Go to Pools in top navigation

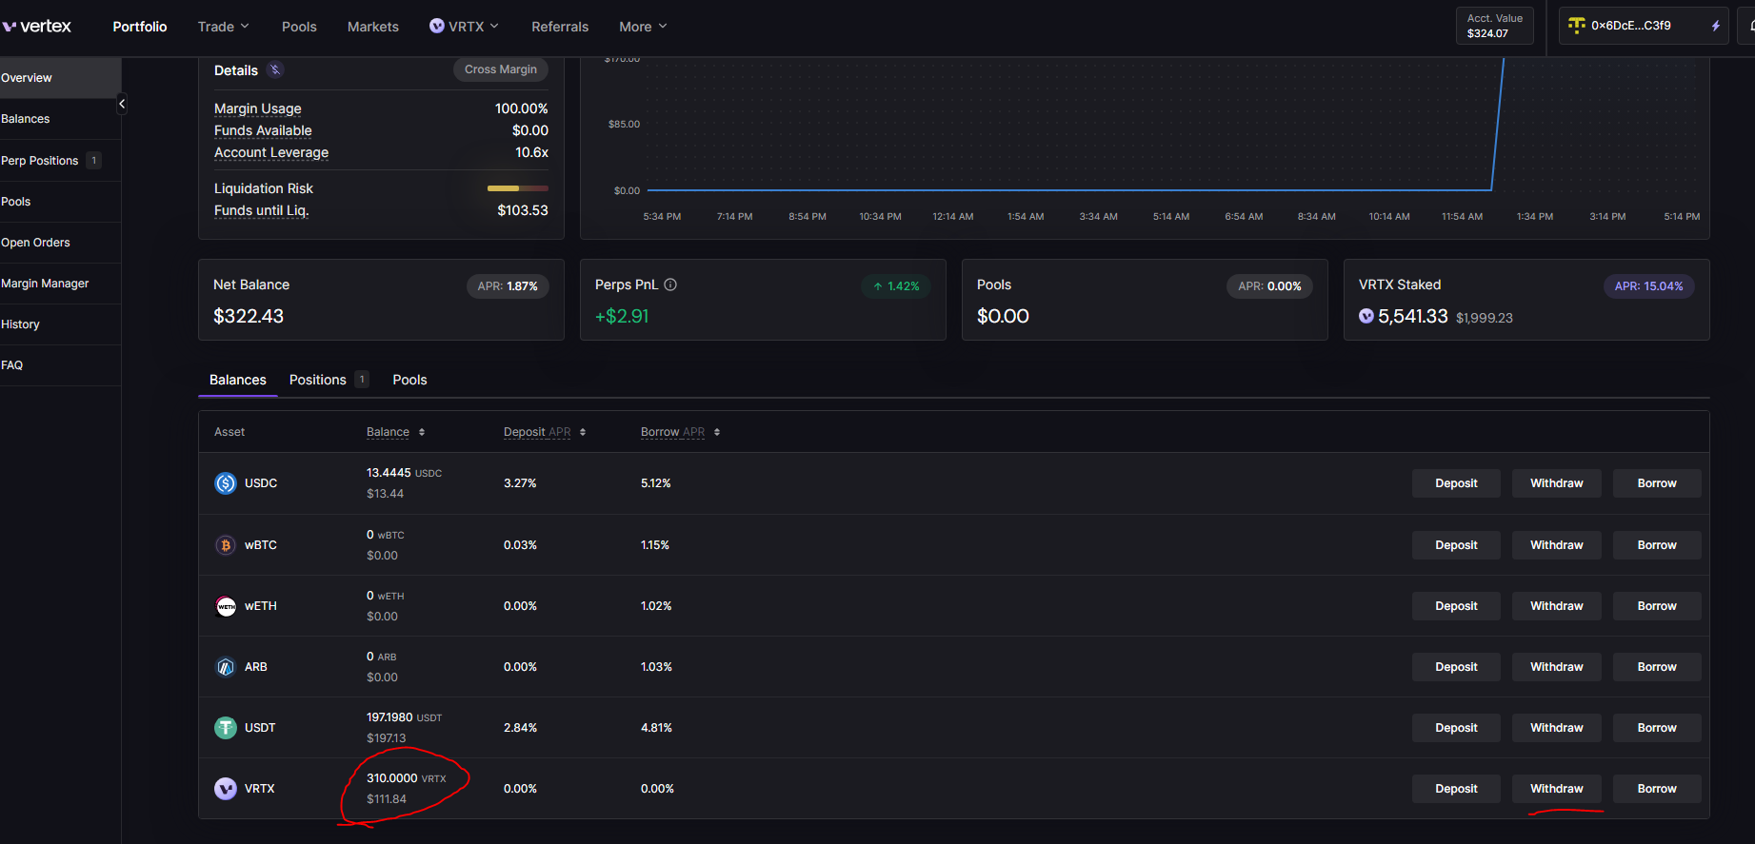coord(299,27)
